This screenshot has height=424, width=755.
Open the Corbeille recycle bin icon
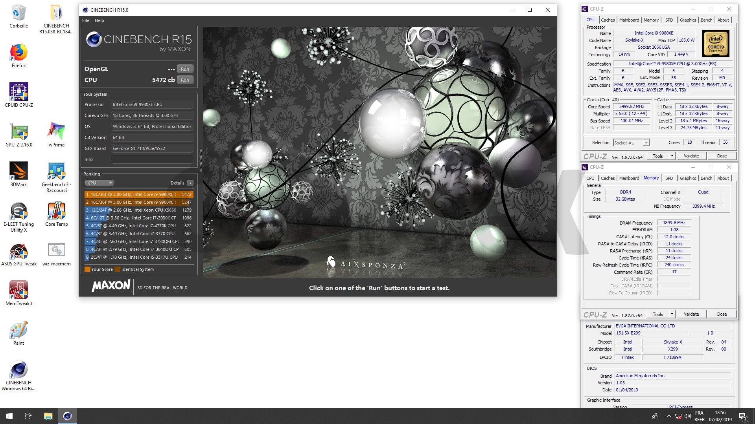coord(18,16)
